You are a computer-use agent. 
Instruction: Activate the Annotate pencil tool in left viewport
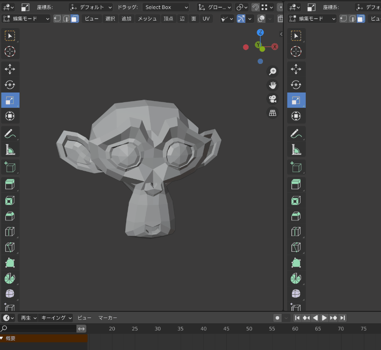pyautogui.click(x=10, y=134)
